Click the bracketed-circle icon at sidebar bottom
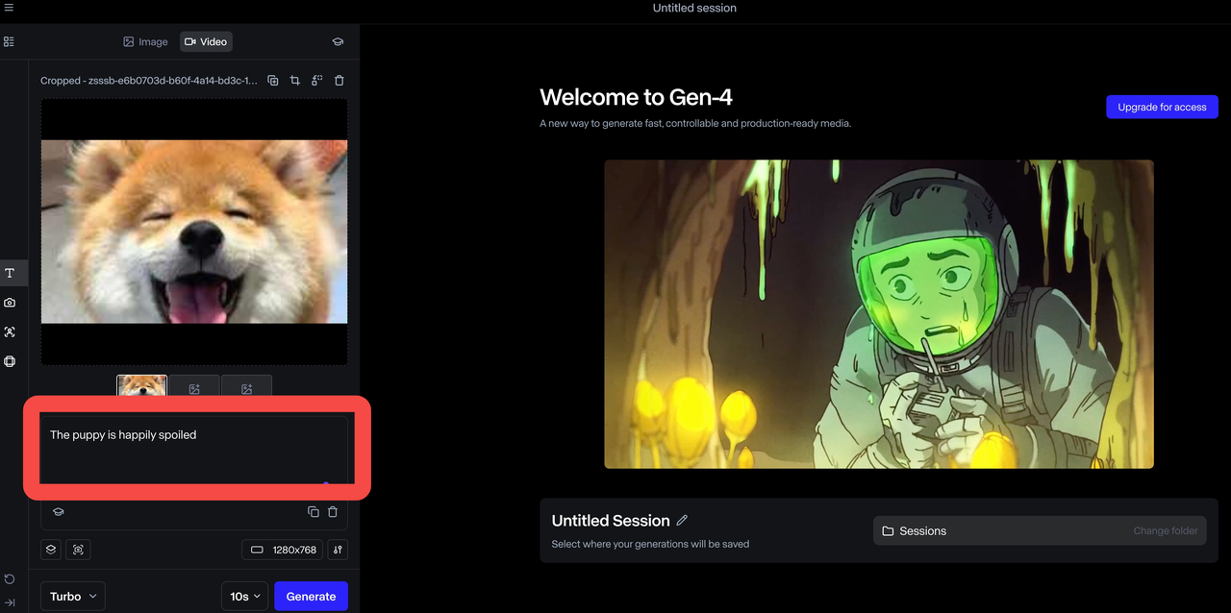 10,361
